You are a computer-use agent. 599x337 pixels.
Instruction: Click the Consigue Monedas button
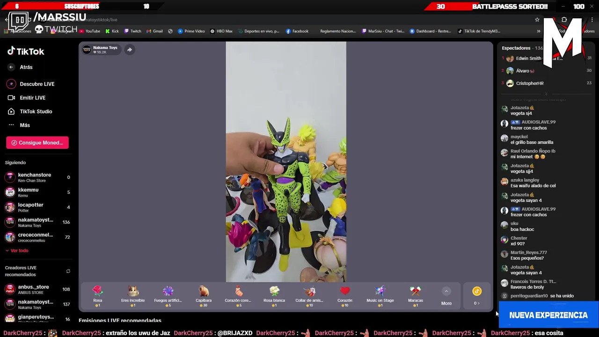pos(37,143)
